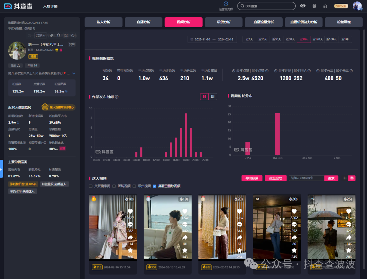Open 直播带货能力分析 tab
This screenshot has width=367, height=279.
click(x=304, y=22)
